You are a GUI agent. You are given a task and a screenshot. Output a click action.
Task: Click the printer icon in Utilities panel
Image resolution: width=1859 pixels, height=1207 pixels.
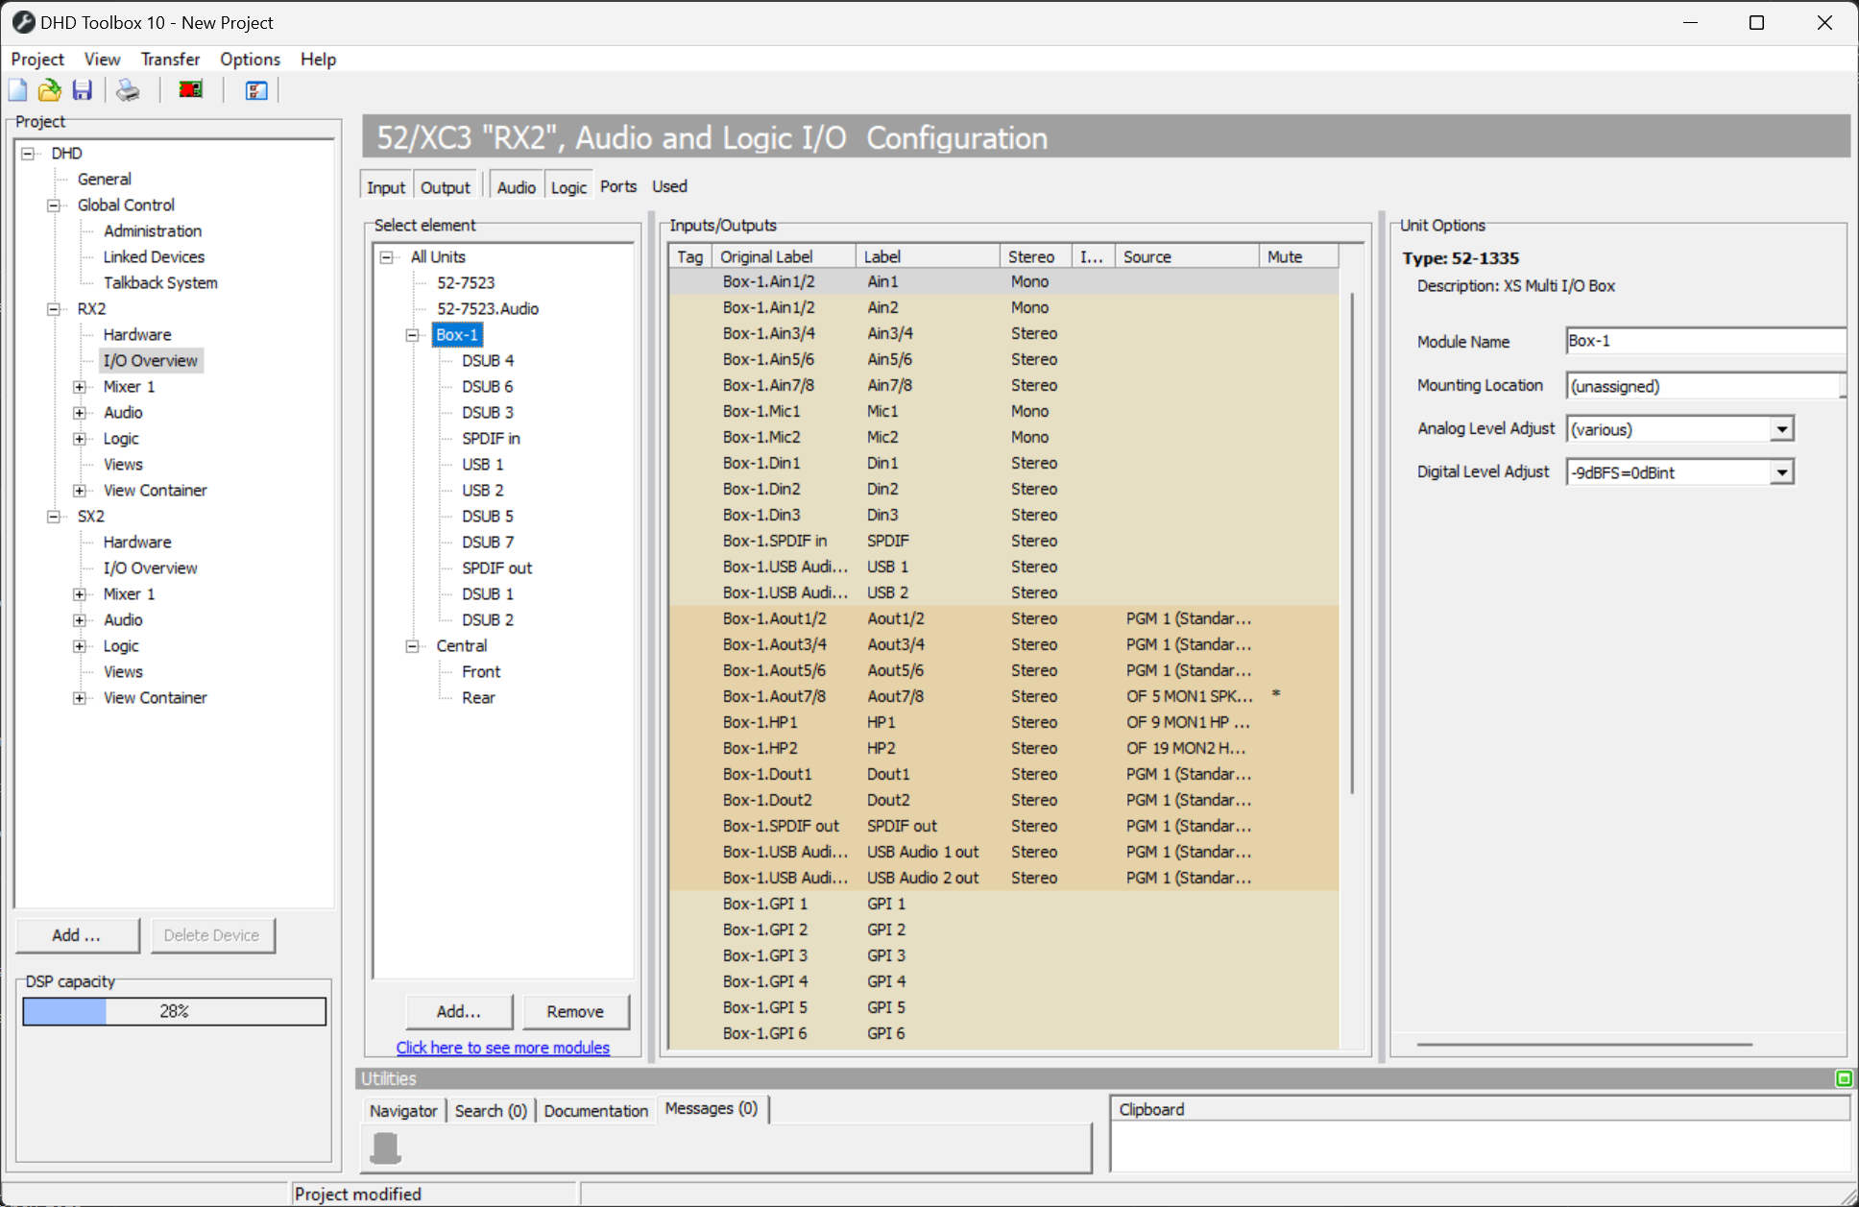(384, 1147)
